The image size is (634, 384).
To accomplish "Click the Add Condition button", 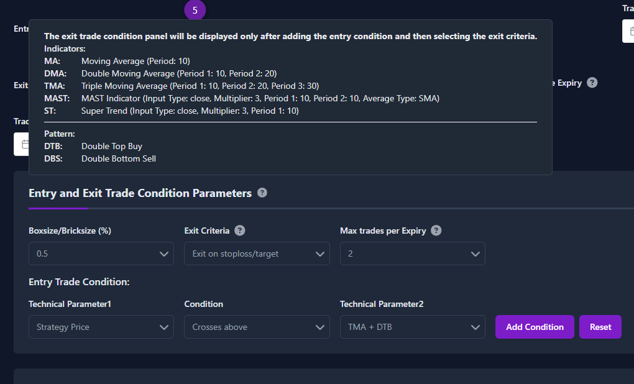I will pyautogui.click(x=535, y=327).
